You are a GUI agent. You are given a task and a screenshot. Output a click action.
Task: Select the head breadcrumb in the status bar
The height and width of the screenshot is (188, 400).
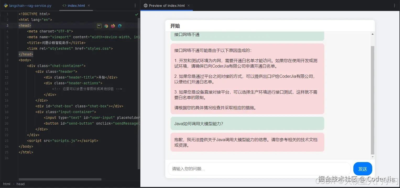click(20, 184)
